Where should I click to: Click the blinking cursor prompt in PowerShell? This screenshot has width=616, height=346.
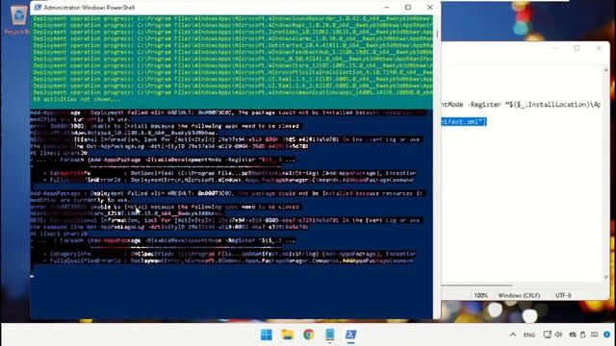coord(32,277)
